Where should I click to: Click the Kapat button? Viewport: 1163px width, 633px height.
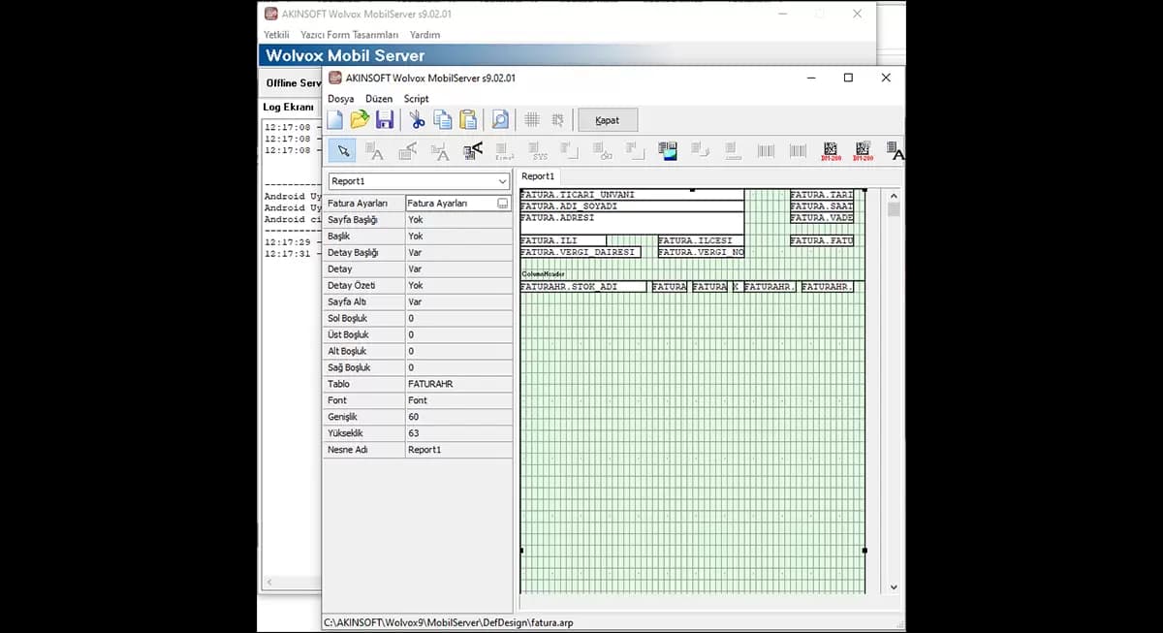coord(608,120)
